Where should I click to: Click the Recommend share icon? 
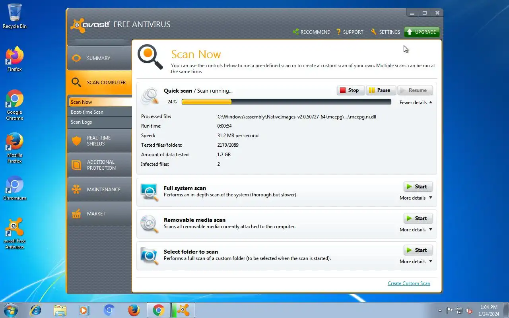[x=296, y=32]
